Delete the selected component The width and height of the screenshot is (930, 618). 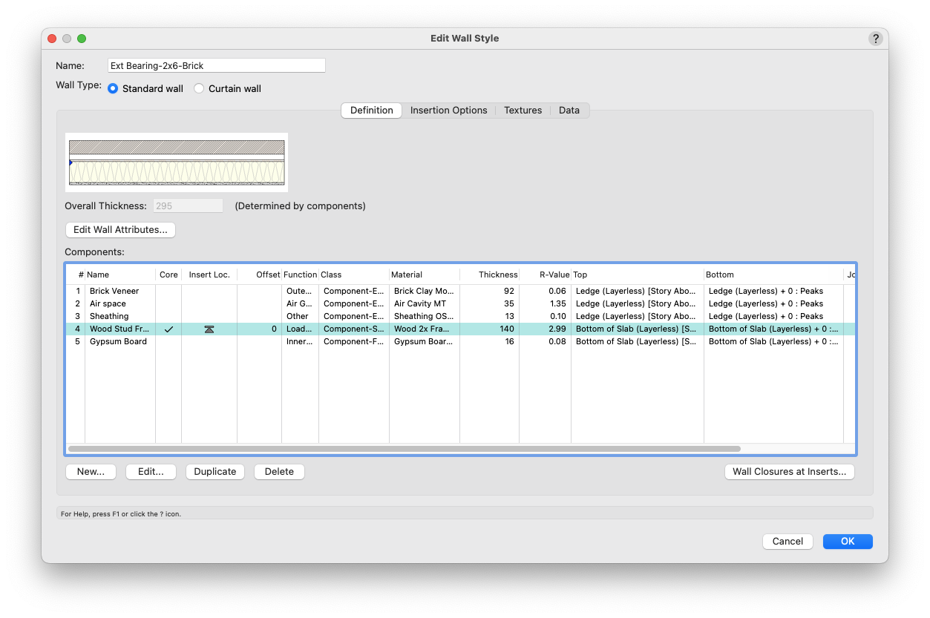pyautogui.click(x=279, y=472)
